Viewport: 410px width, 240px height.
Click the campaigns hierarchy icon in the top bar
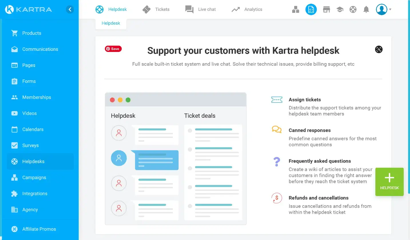(296, 9)
